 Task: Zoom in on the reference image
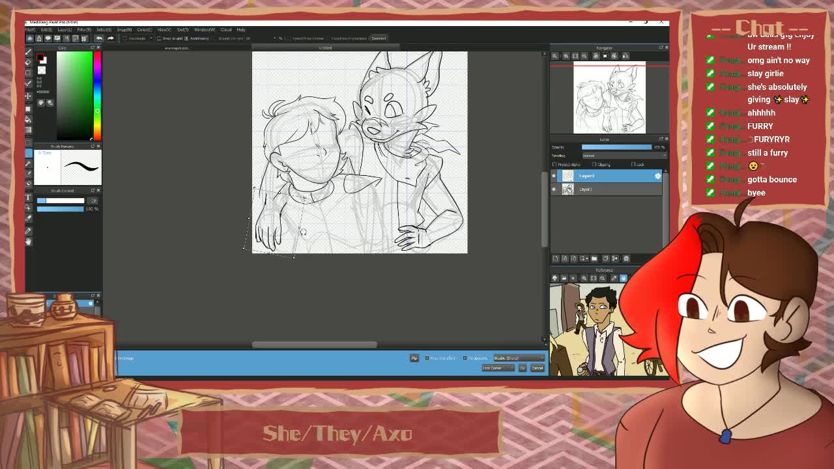point(584,278)
